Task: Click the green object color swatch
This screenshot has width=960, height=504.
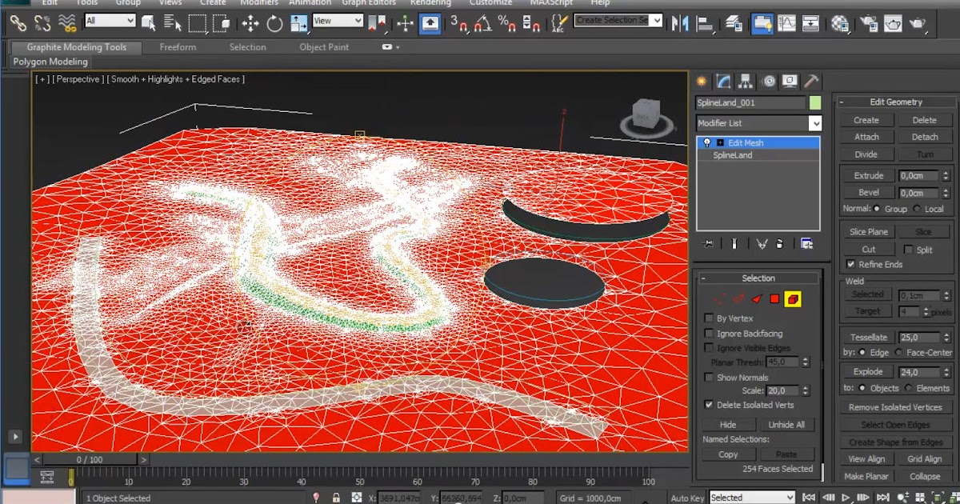Action: coord(815,102)
